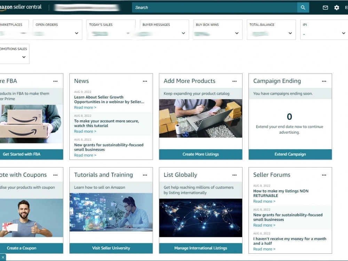348x261 pixels.
Task: Click Get Started with FBA button
Action: point(32,154)
